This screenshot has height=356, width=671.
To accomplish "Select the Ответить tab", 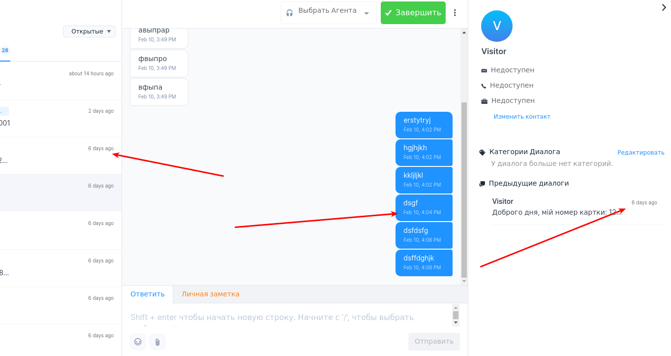I will click(x=147, y=293).
